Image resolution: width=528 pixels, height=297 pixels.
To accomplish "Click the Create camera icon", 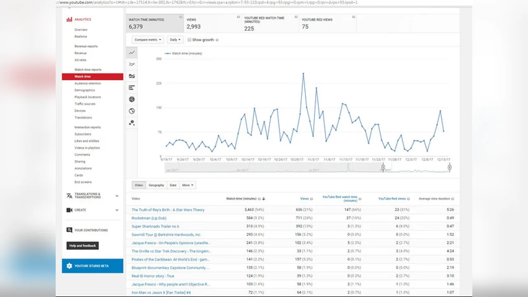I will (x=69, y=210).
